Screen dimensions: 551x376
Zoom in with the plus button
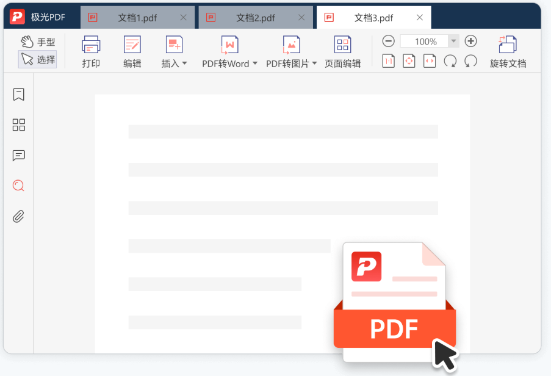(x=470, y=41)
